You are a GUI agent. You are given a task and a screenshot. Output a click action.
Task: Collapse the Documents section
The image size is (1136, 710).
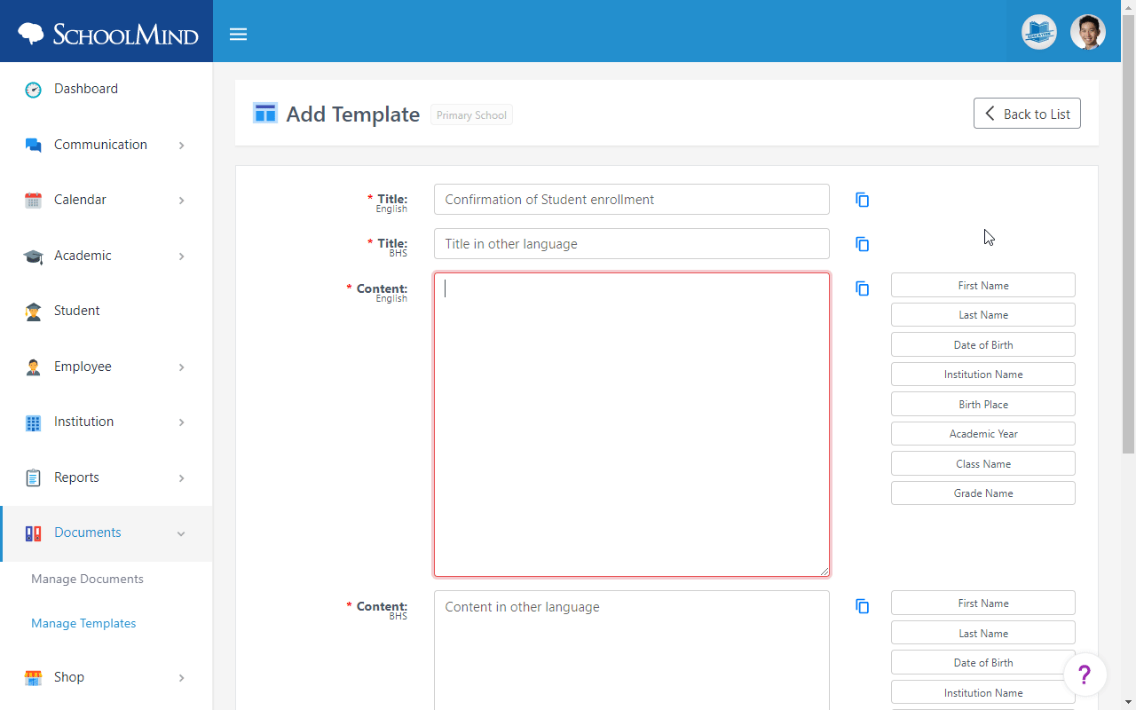pos(181,533)
